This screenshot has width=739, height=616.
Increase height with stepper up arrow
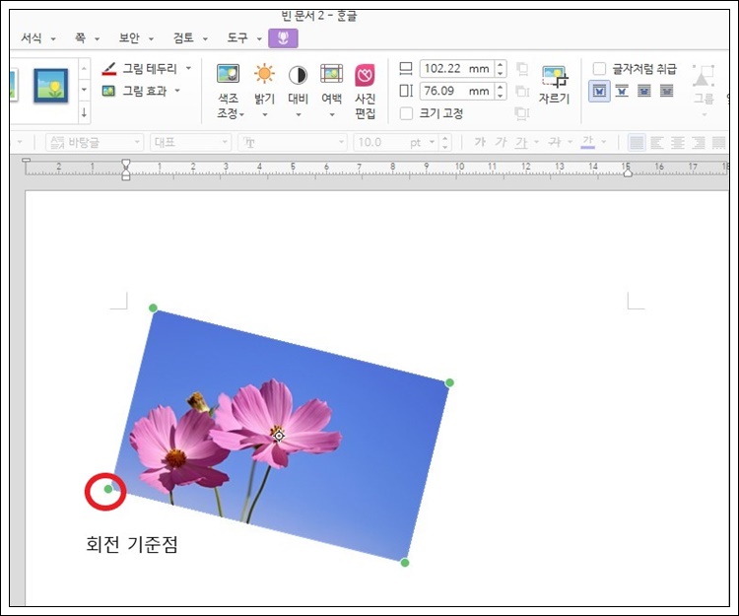click(x=501, y=87)
